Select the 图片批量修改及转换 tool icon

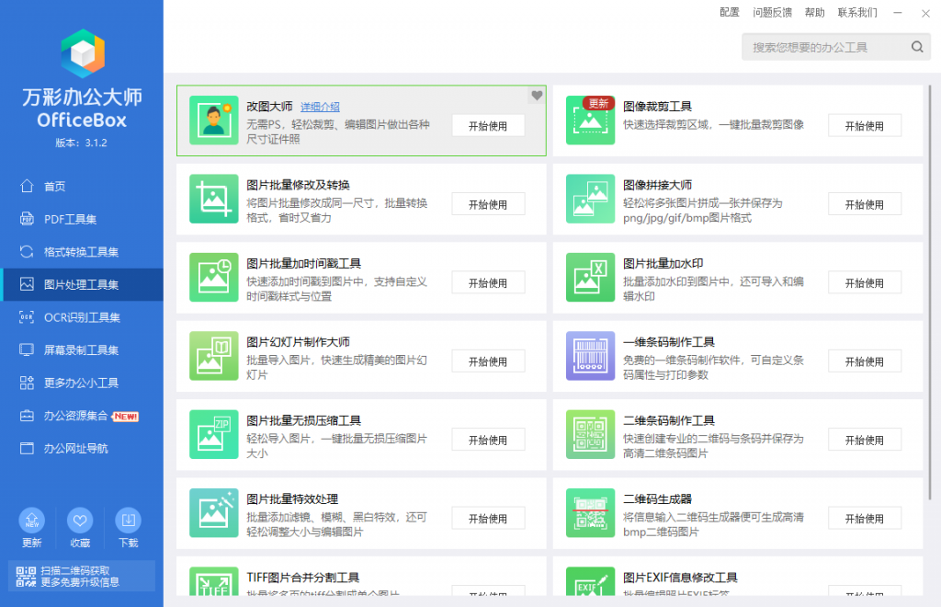pyautogui.click(x=213, y=199)
